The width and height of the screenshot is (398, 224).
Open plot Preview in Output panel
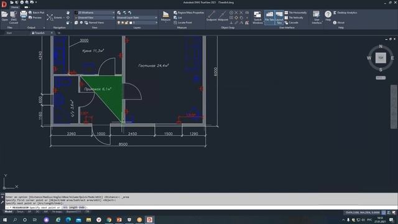[35, 17]
